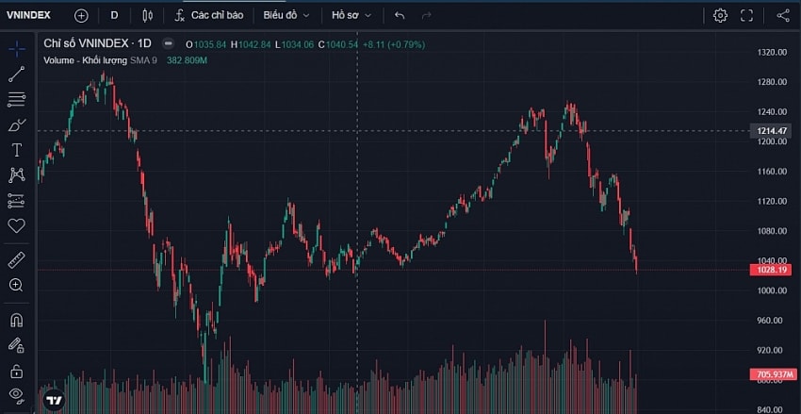Screen dimensions: 801x414
Task: Collapse the Chỉ số VNINDEX legend toggle
Action: [x=169, y=44]
